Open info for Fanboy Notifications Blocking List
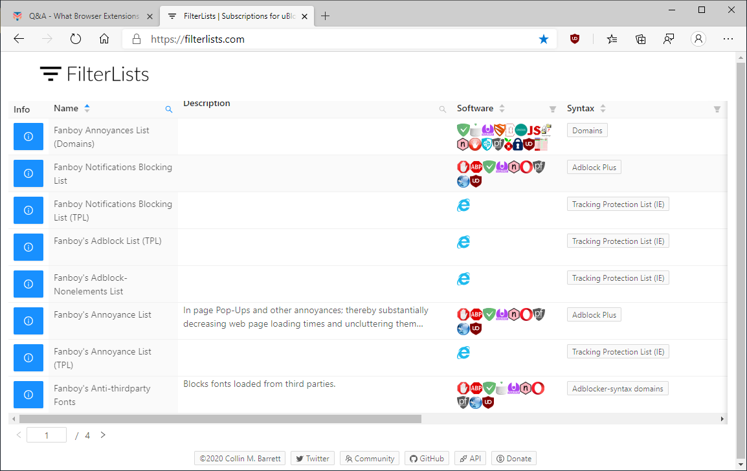 tap(28, 173)
